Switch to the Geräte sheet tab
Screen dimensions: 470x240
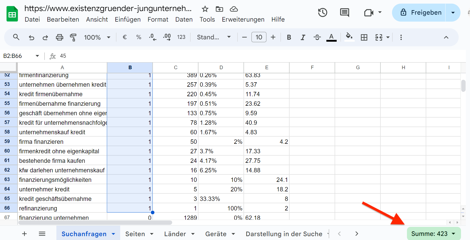(x=216, y=234)
